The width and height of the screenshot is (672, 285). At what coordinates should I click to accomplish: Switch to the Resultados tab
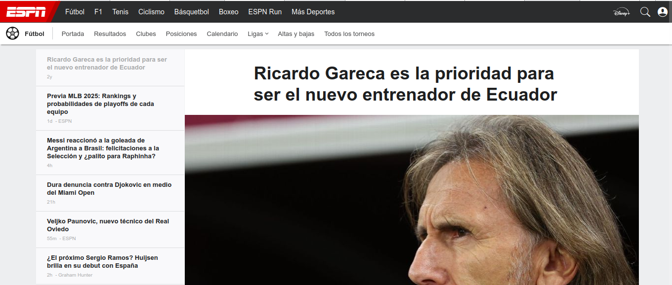[x=110, y=34]
